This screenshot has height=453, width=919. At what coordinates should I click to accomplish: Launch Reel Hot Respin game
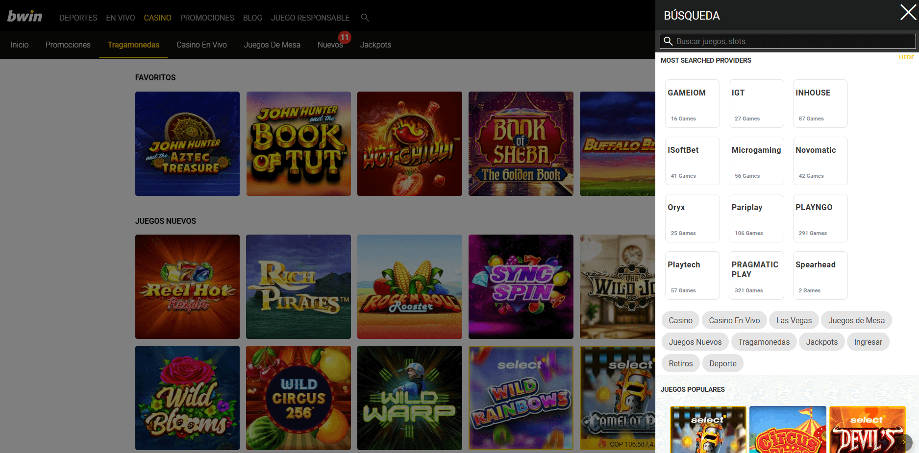(x=187, y=286)
